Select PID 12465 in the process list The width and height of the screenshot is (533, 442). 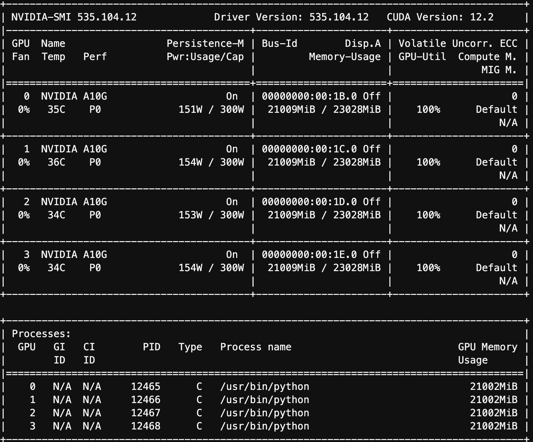[146, 387]
